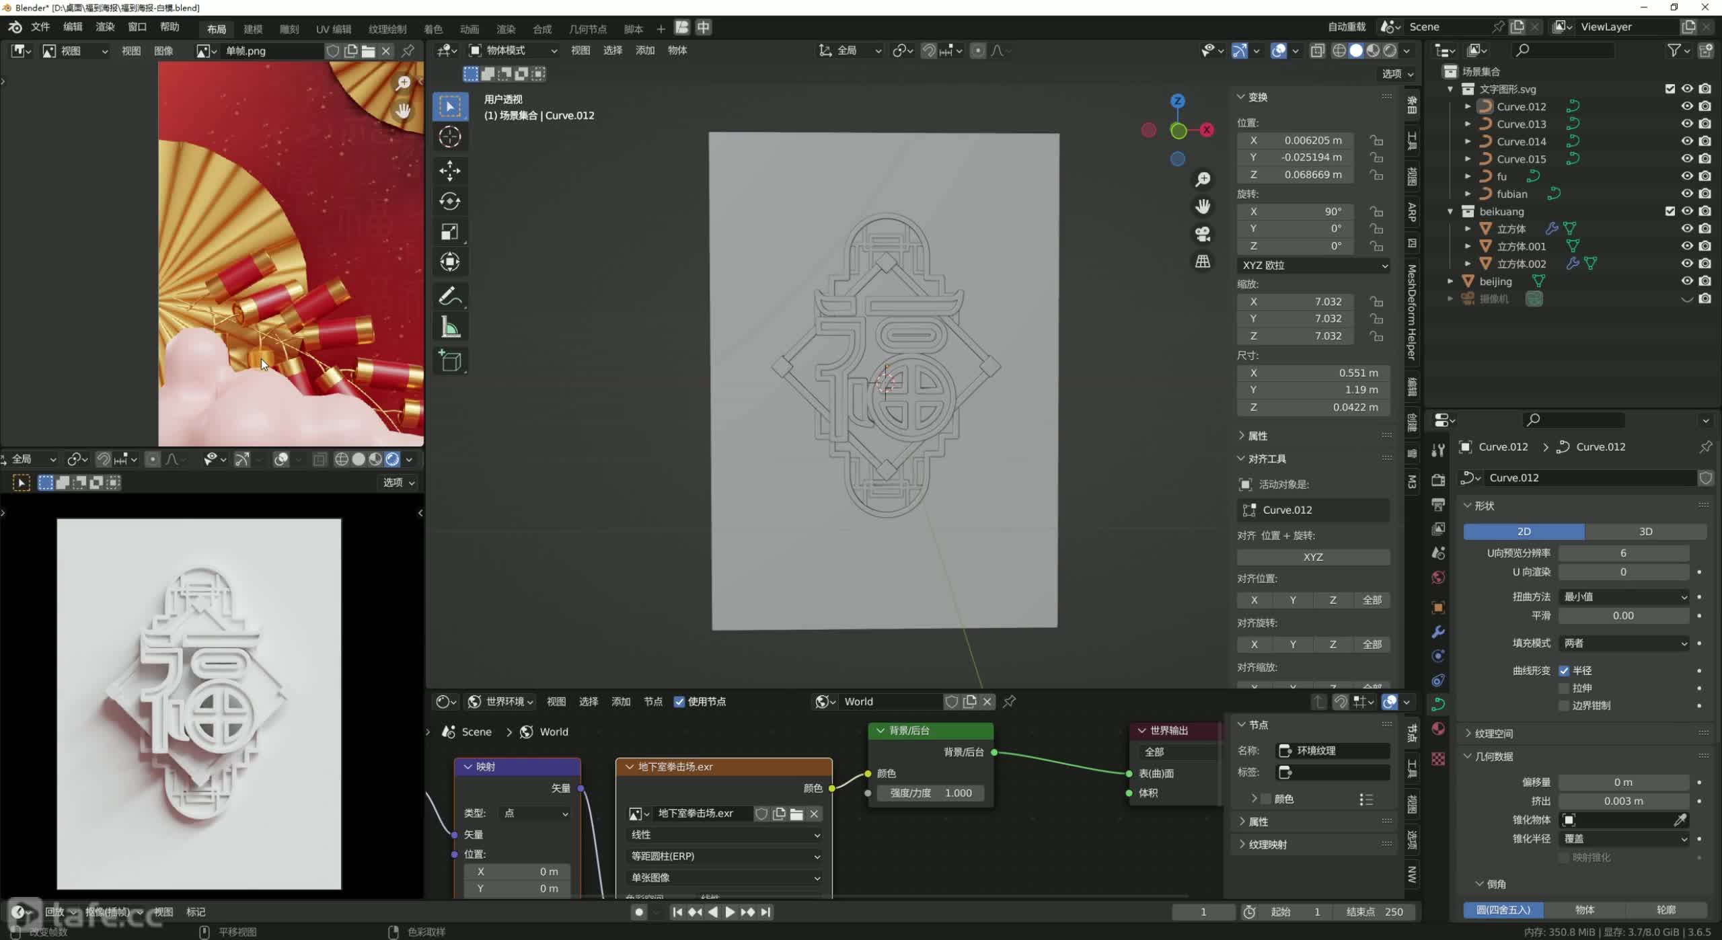1722x940 pixels.
Task: Open World properties globe icon
Action: [x=1438, y=577]
